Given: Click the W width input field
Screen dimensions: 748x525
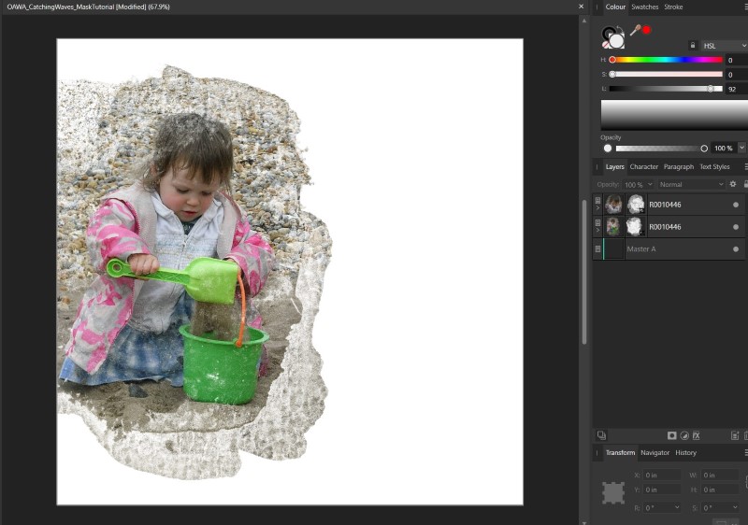Looking at the screenshot, I should (x=719, y=475).
